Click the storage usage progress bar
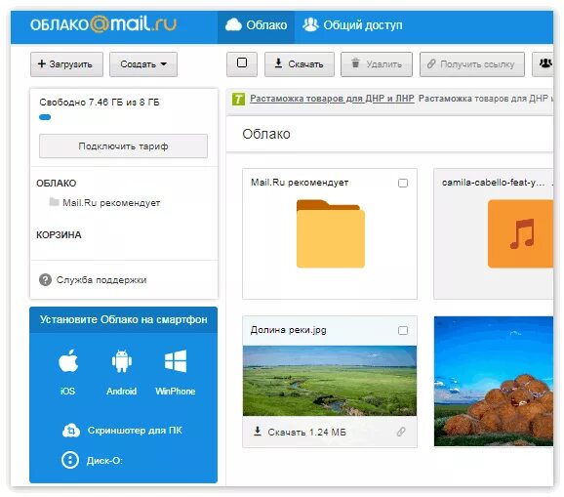The width and height of the screenshot is (564, 497). pyautogui.click(x=45, y=117)
